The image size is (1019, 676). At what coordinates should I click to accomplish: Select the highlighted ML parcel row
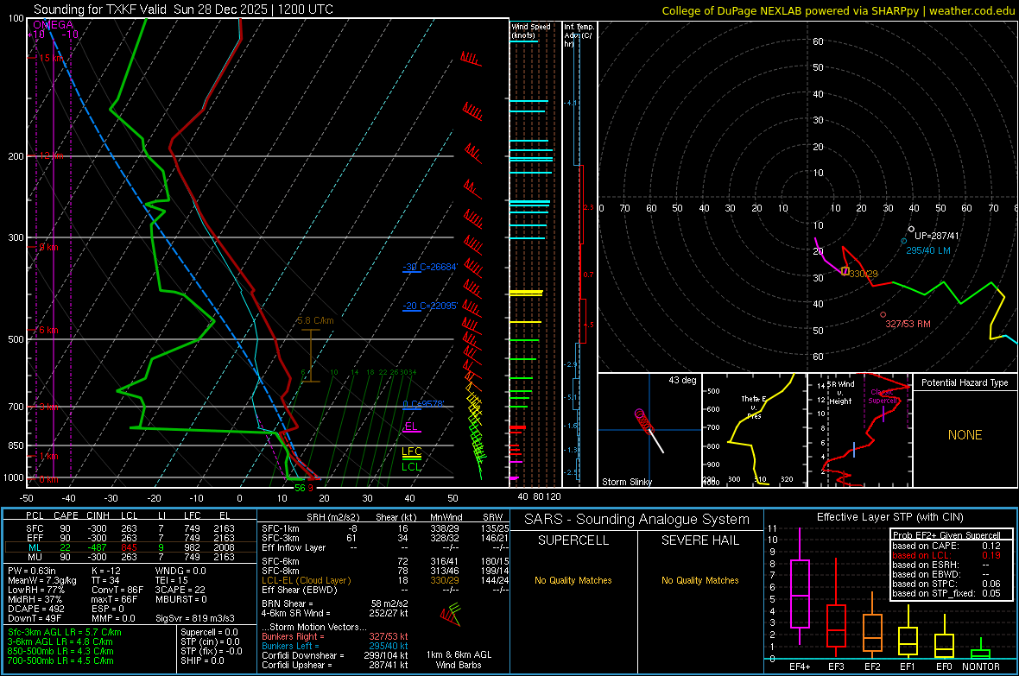130,547
